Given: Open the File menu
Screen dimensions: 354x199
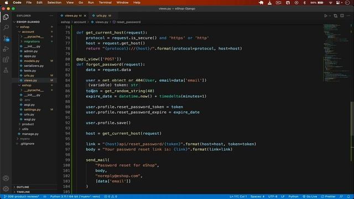Looking at the screenshot, I should pos(29,3).
